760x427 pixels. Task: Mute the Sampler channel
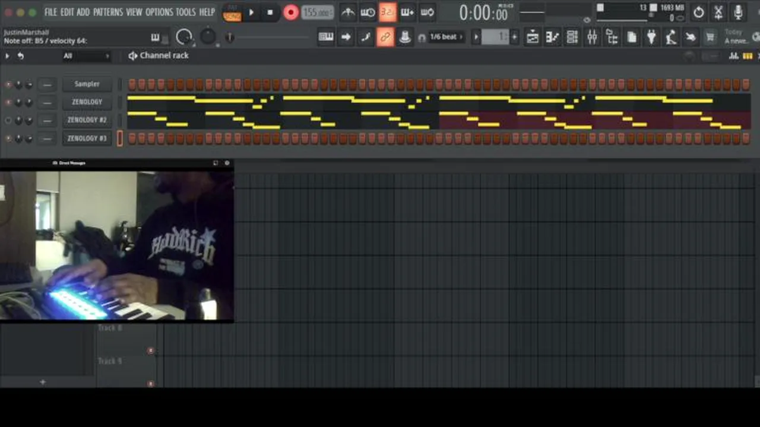pos(8,85)
